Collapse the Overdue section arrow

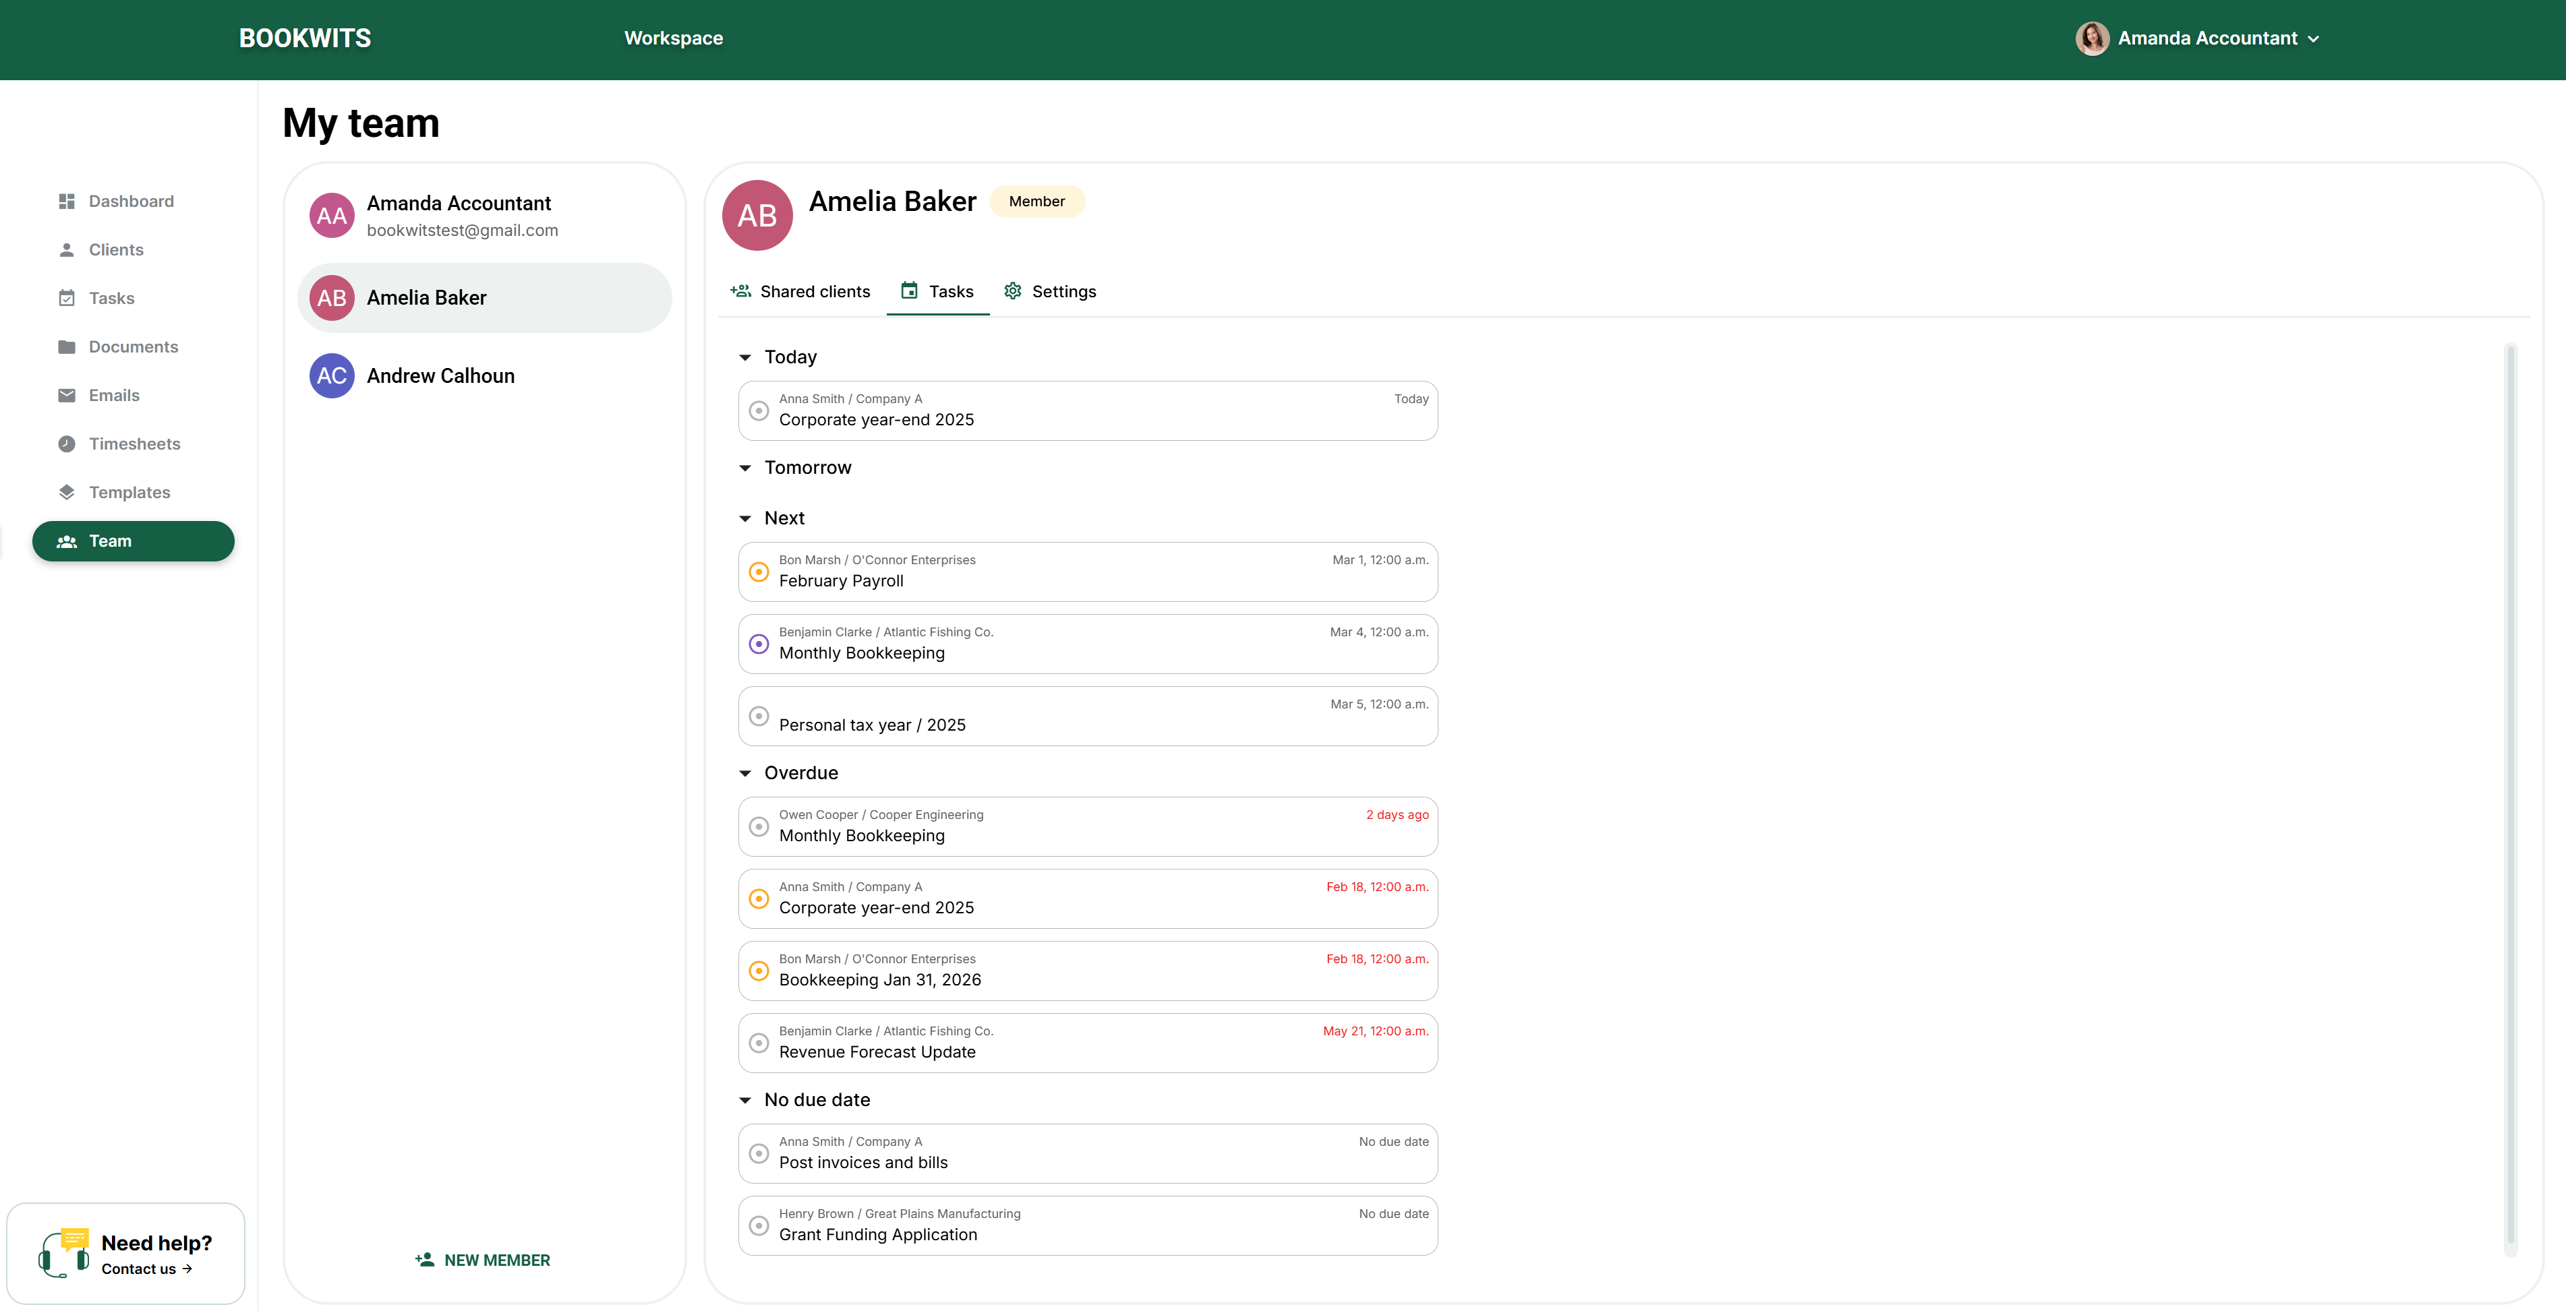pos(745,774)
